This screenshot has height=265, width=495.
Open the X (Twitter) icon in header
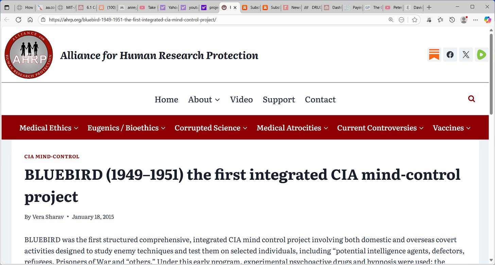(x=466, y=55)
